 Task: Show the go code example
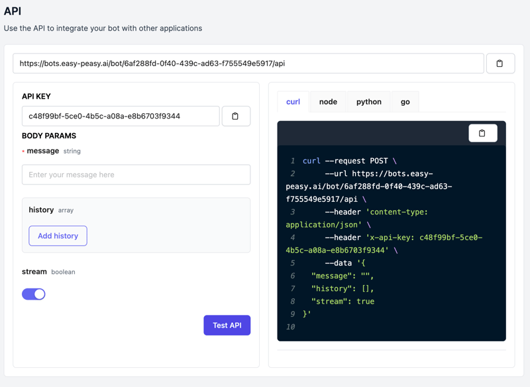pyautogui.click(x=405, y=102)
